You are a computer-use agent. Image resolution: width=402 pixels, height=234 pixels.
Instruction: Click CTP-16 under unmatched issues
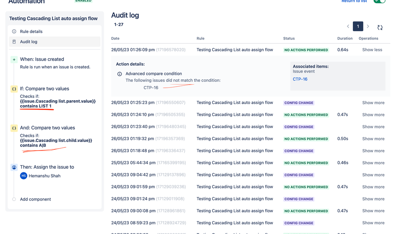coord(151,88)
